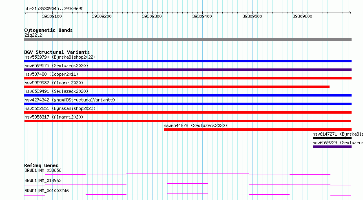The height and width of the screenshot is (200, 363).
Task: Click the black nsv6147271 variant bar
Action: 332,138
